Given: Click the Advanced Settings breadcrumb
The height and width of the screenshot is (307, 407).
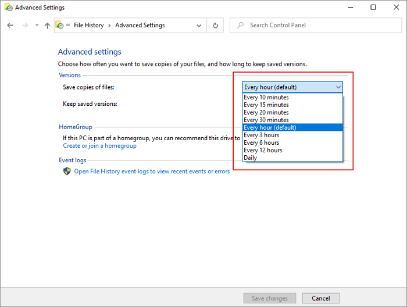Looking at the screenshot, I should click(140, 26).
